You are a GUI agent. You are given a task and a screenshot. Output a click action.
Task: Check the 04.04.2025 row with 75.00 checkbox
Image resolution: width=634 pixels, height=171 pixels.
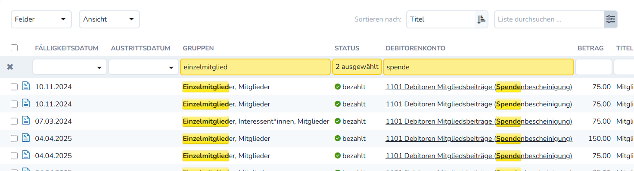pyautogui.click(x=14, y=155)
